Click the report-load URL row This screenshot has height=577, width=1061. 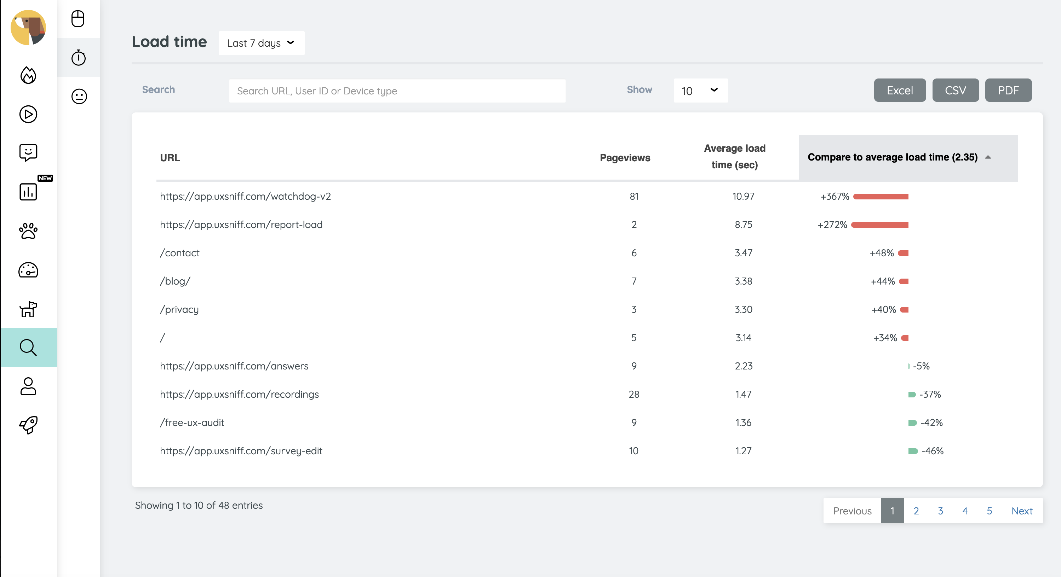click(241, 225)
